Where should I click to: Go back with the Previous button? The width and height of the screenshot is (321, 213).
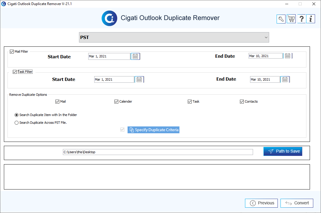pyautogui.click(x=261, y=203)
